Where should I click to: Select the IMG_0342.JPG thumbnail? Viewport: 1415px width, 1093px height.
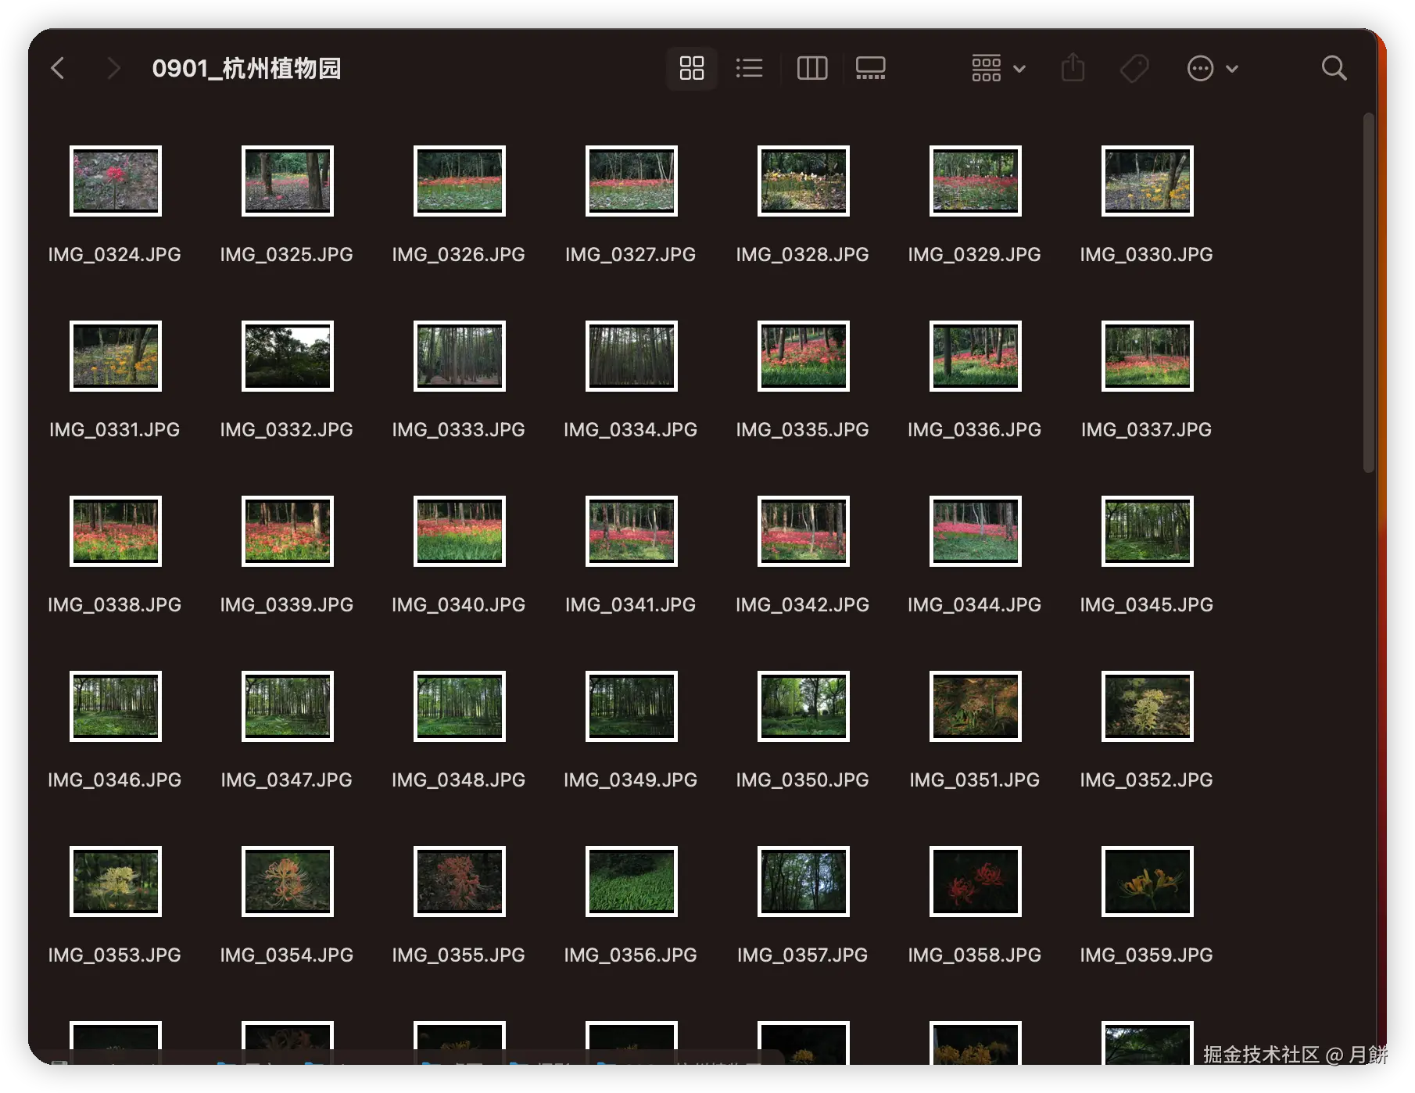pyautogui.click(x=804, y=531)
